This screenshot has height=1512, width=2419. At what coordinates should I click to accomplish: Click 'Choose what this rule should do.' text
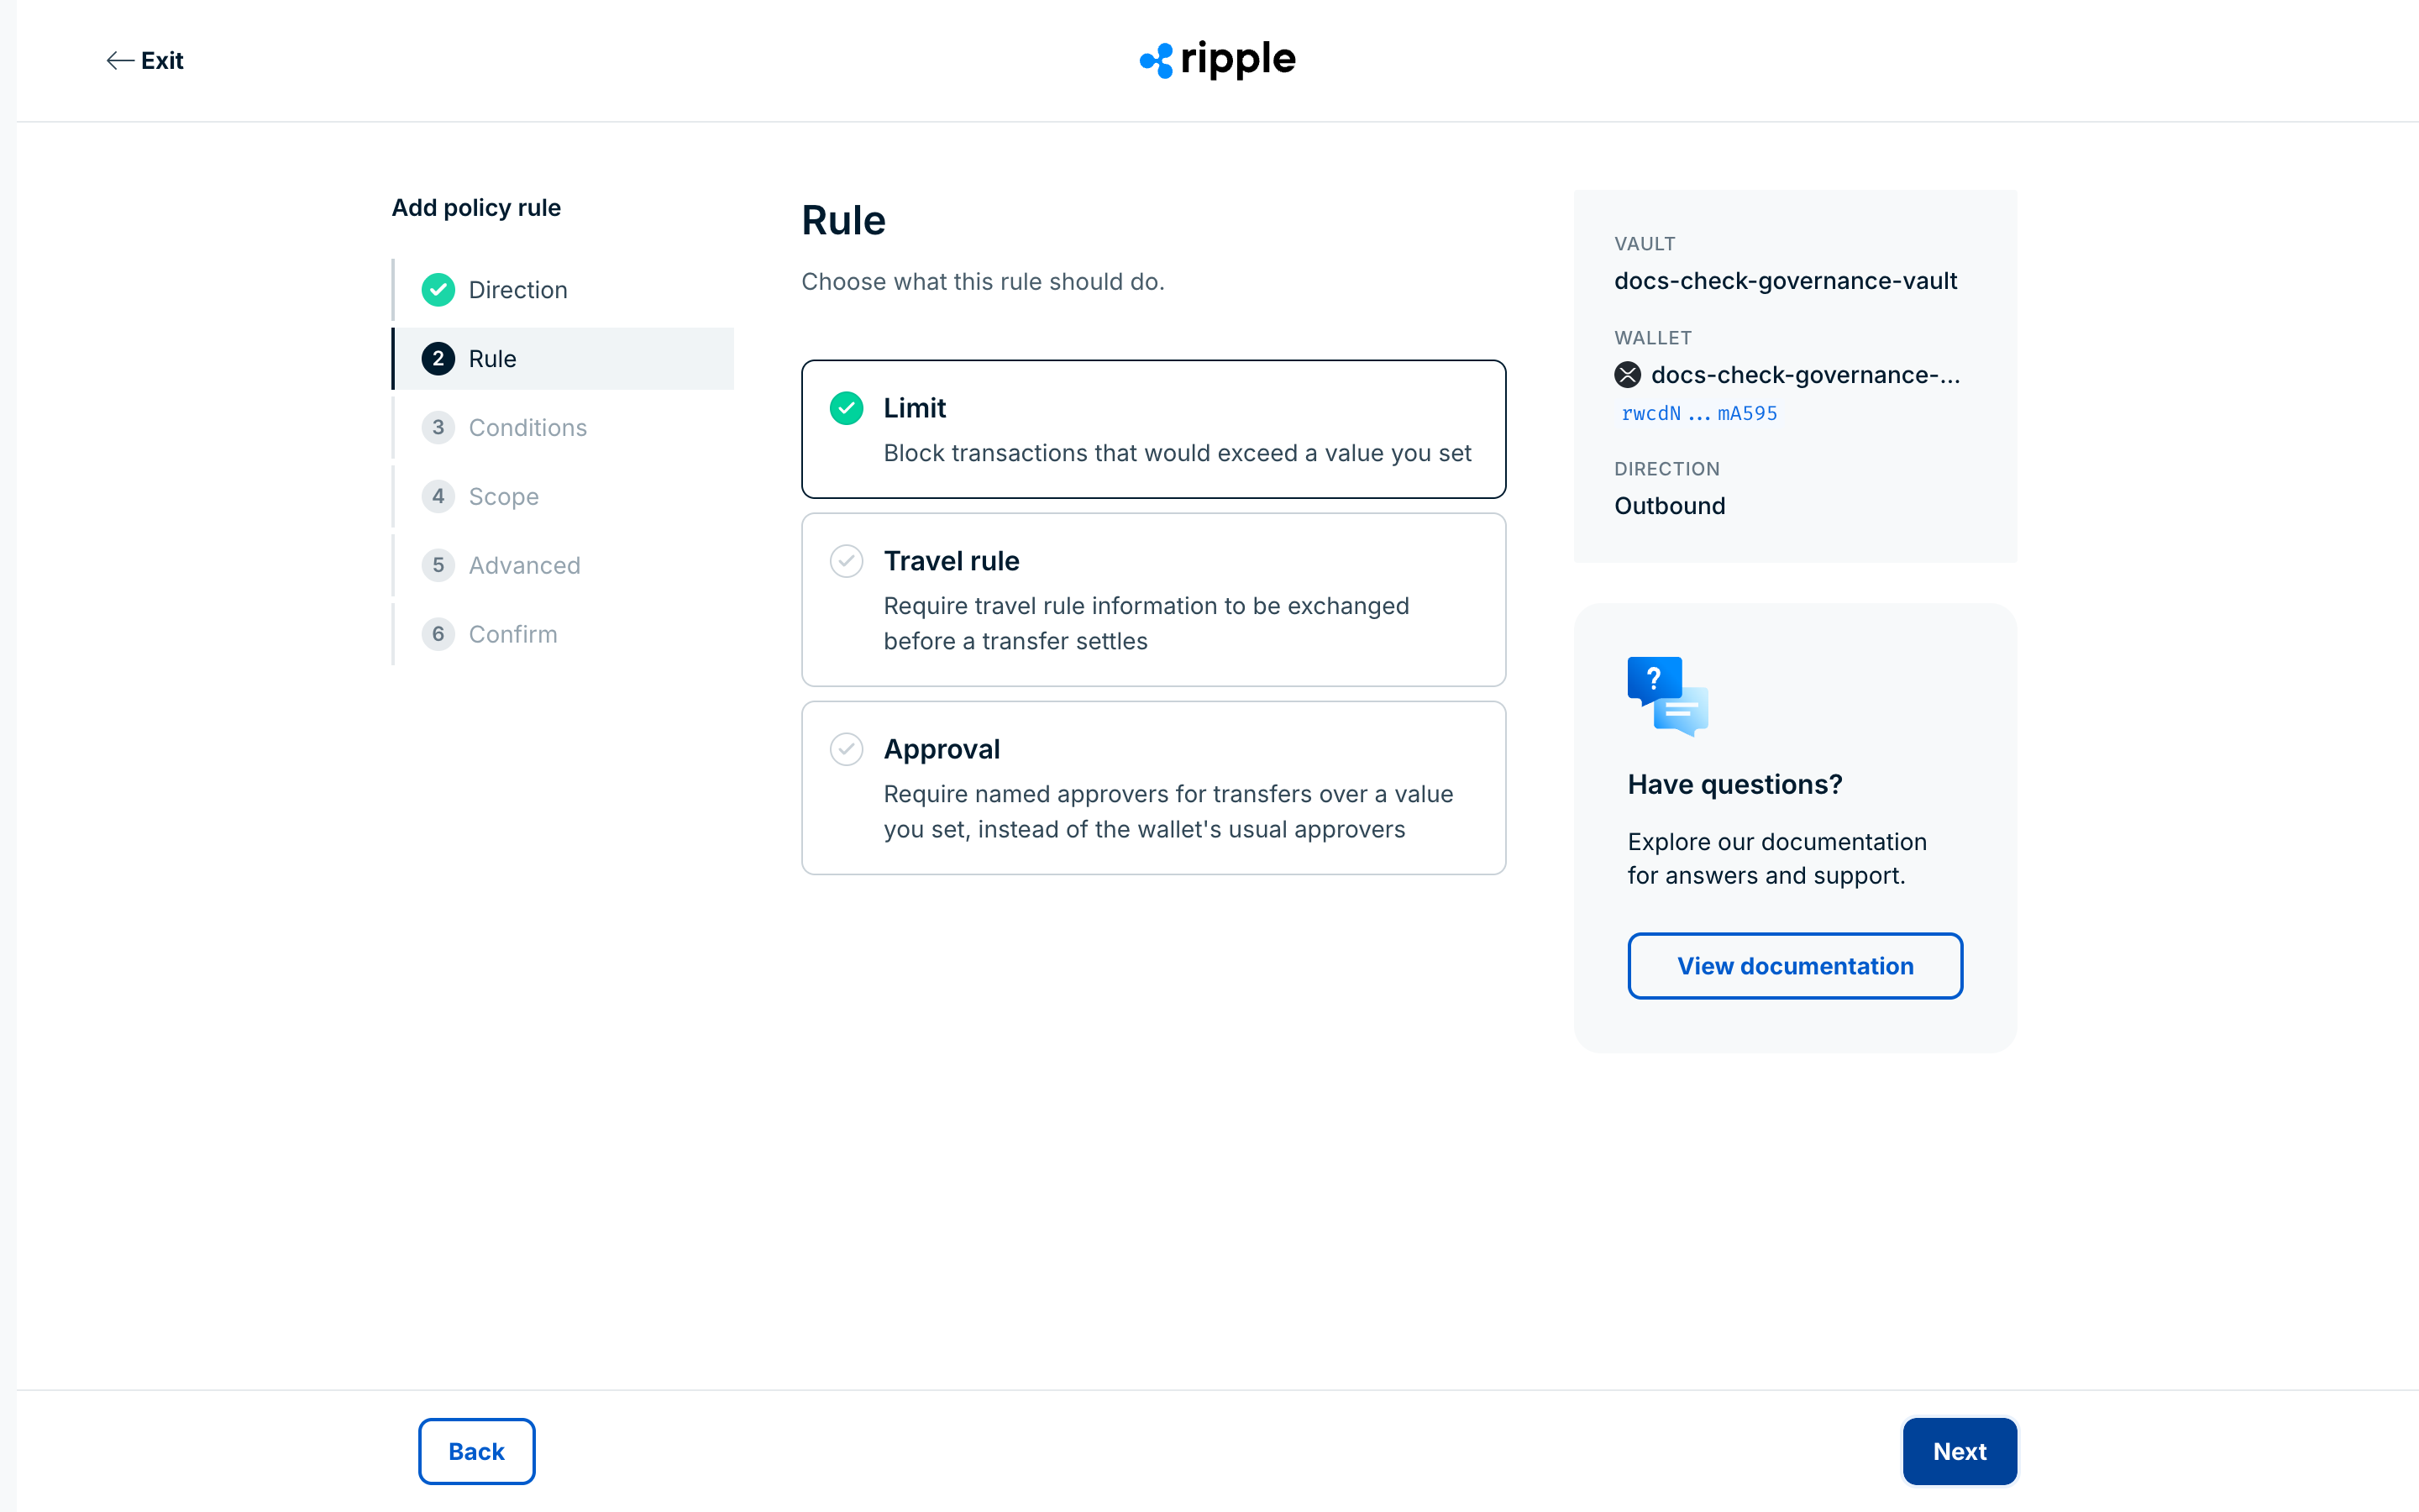pyautogui.click(x=983, y=282)
